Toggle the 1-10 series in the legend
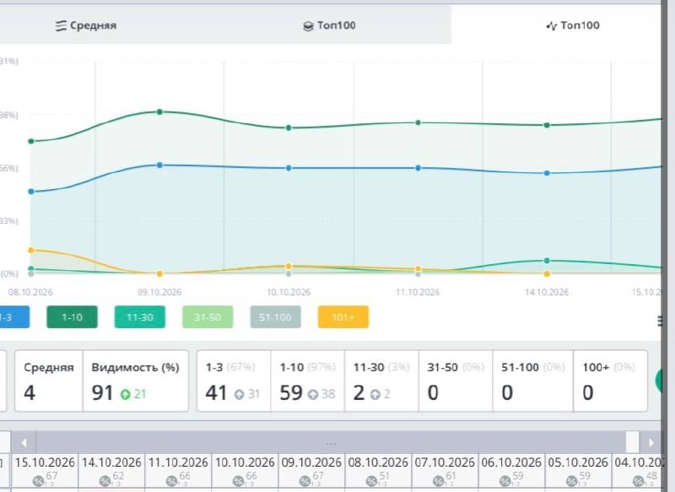The width and height of the screenshot is (675, 492). 72,317
